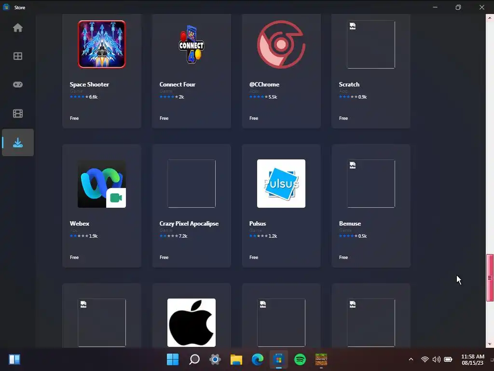This screenshot has width=494, height=371.
Task: Click the scrollbar down arrow
Action: [490, 344]
